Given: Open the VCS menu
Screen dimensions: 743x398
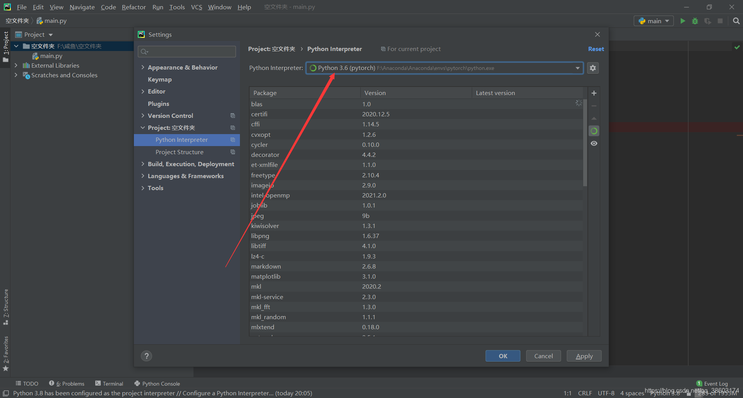Looking at the screenshot, I should click(x=197, y=7).
